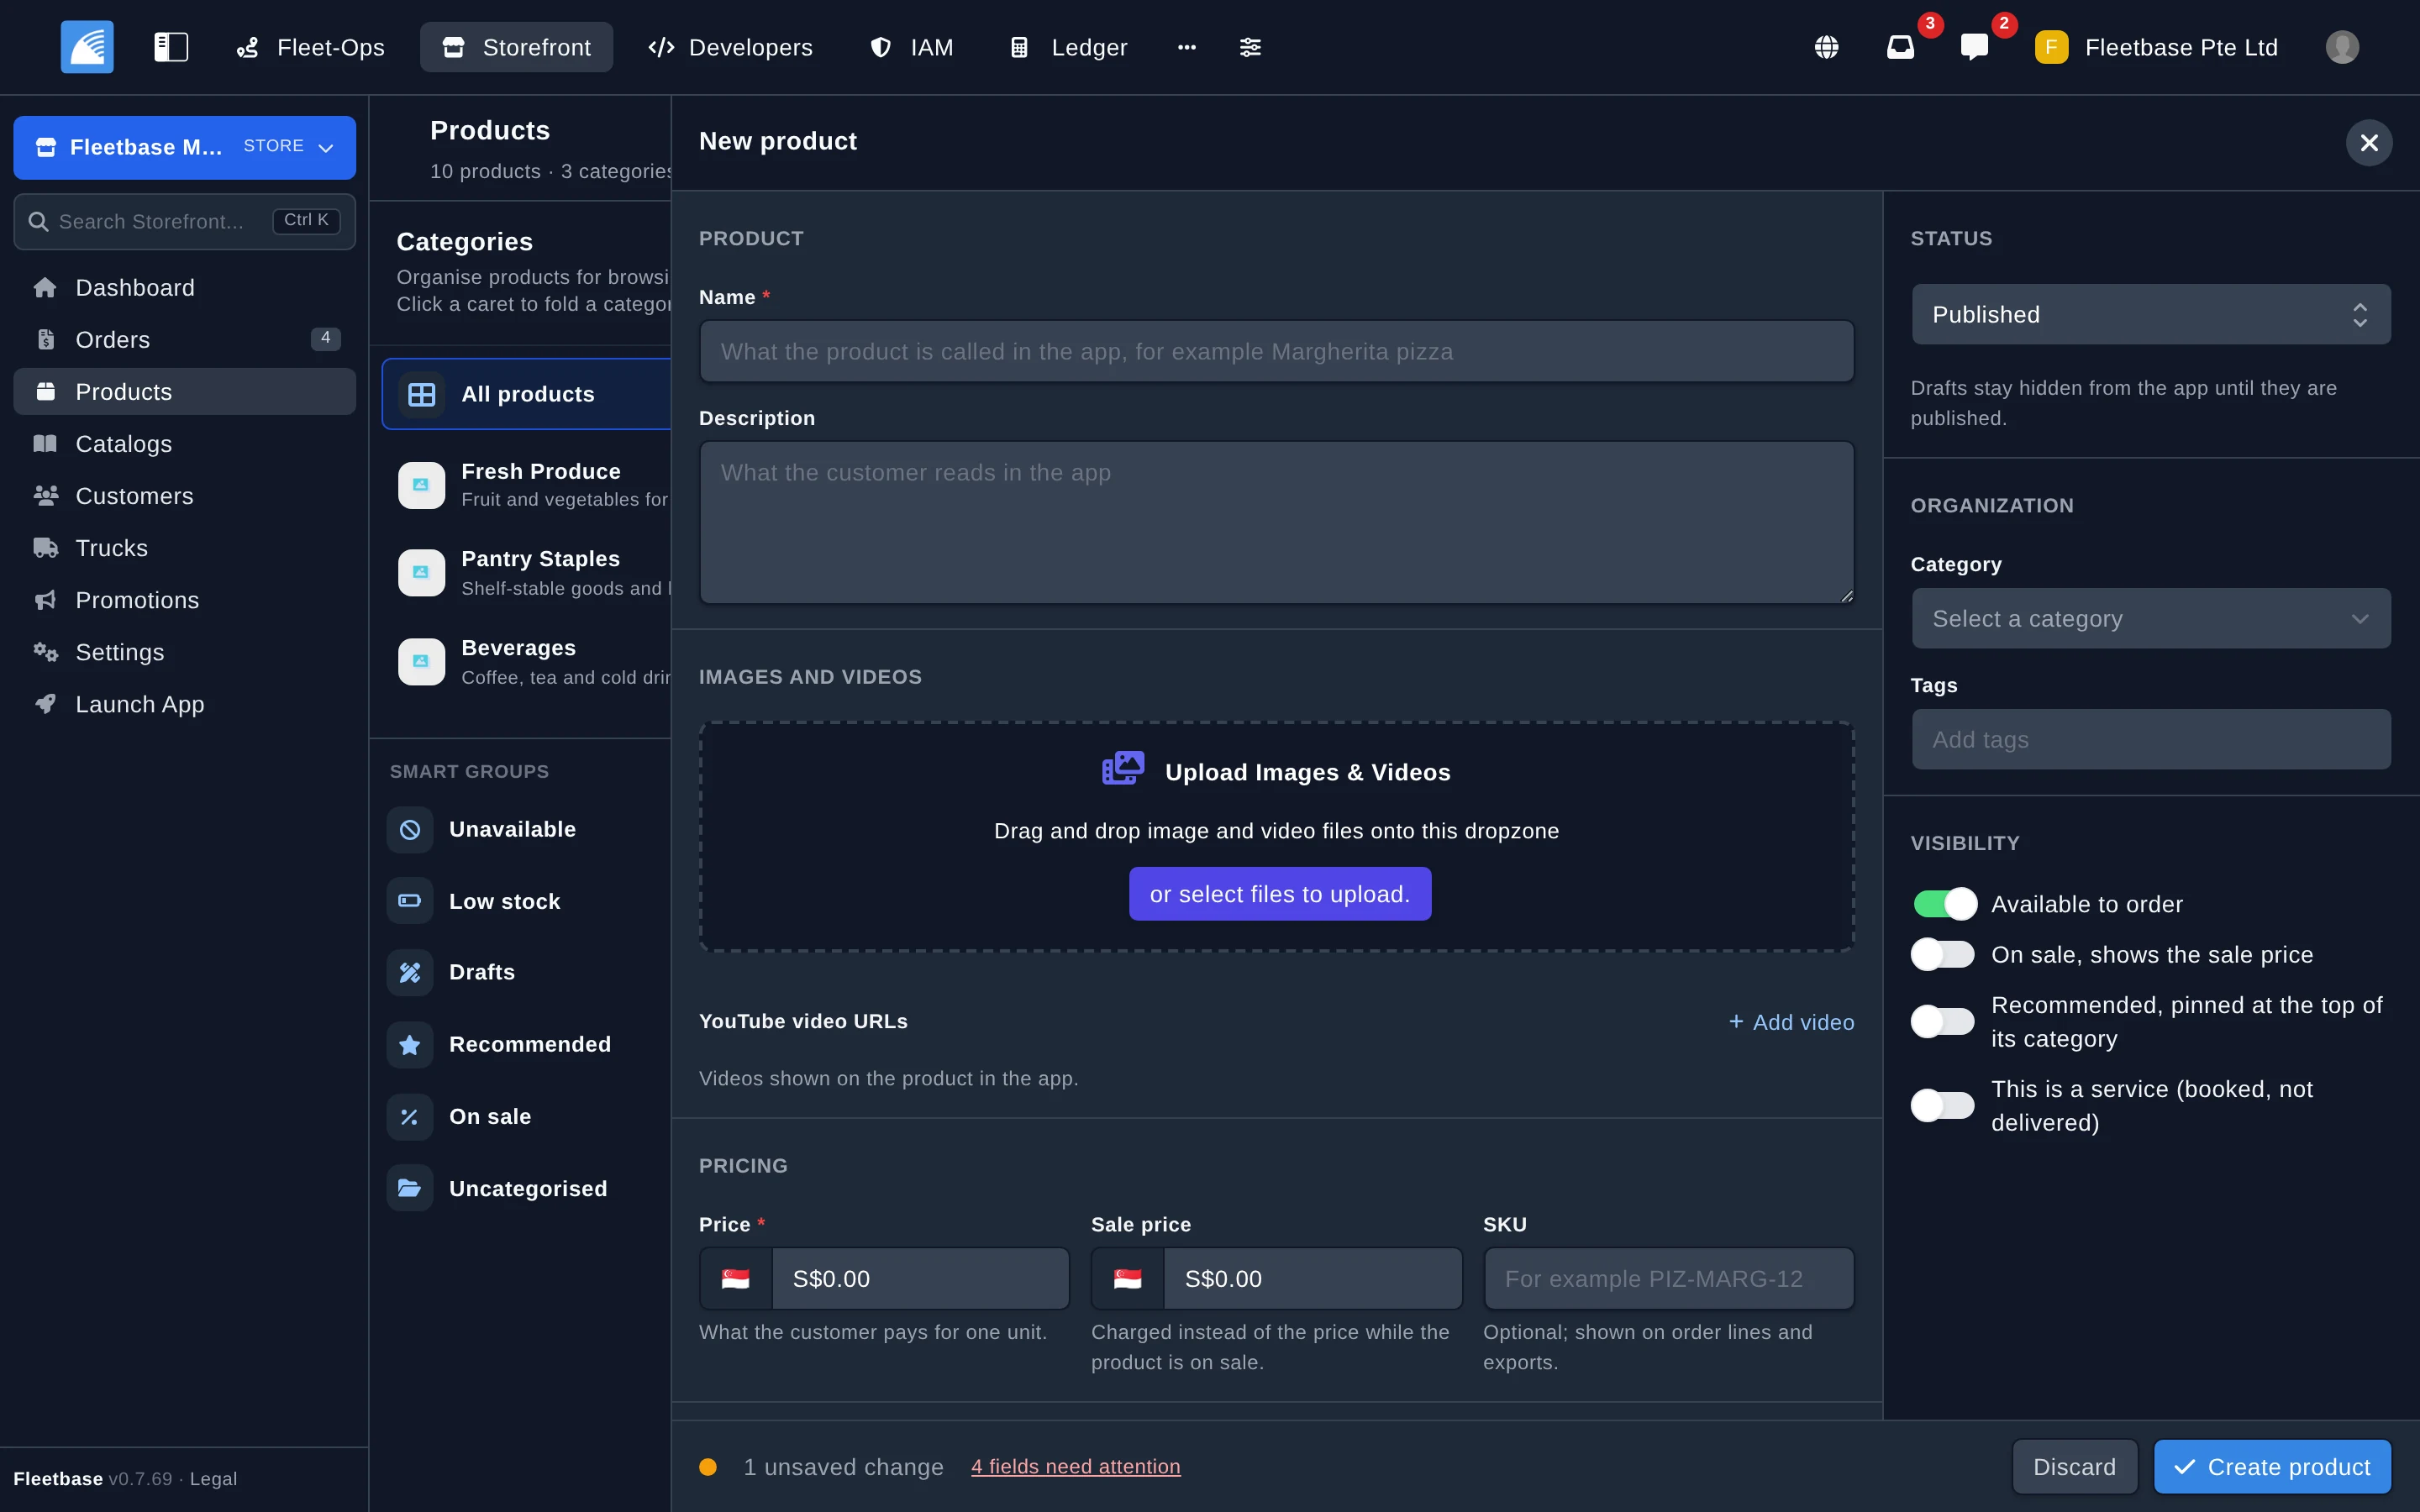Viewport: 2420px width, 1512px height.
Task: Focus the SKU input field
Action: [1668, 1279]
